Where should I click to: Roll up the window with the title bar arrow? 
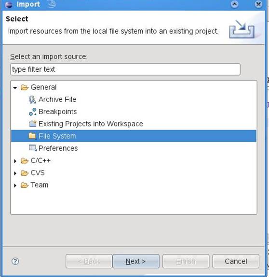[234, 4]
